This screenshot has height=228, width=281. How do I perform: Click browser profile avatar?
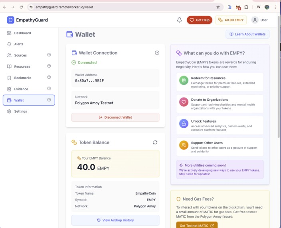coord(267,7)
